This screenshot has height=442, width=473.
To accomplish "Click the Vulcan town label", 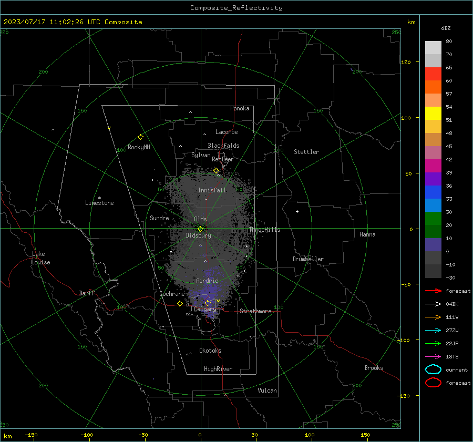I will 268,390.
